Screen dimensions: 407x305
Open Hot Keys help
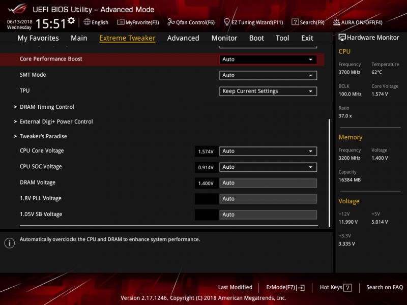coord(336,287)
